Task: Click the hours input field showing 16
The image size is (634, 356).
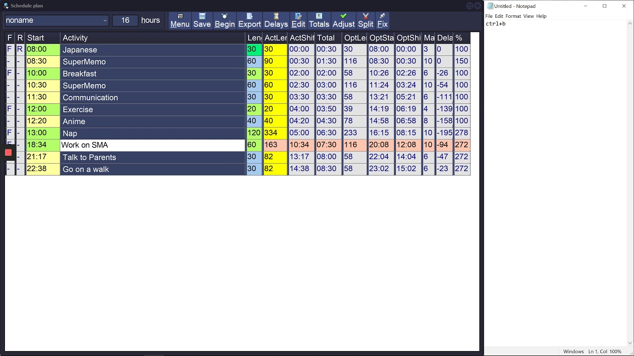Action: tap(125, 20)
